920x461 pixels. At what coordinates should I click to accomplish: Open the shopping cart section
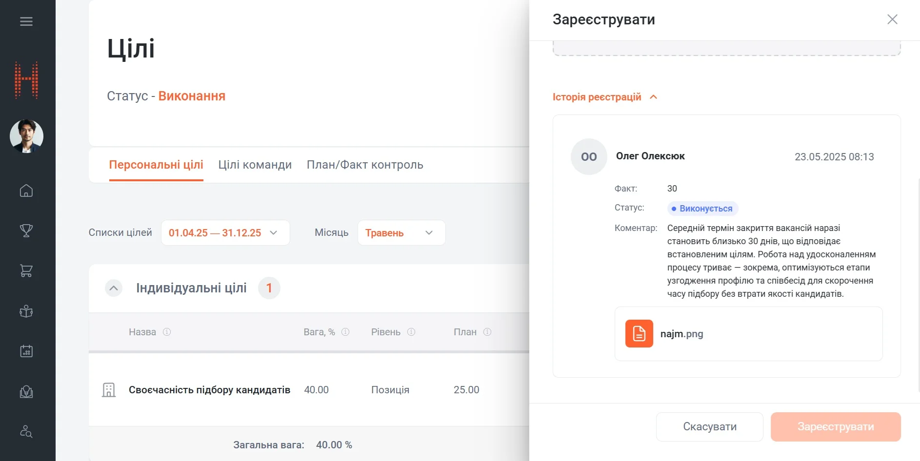[26, 271]
